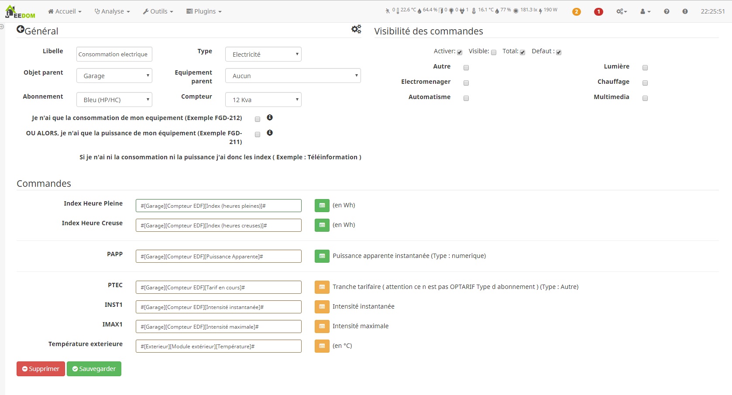The image size is (732, 395).
Task: Open Abonnement dropdown showing Bleu (HP/HC)
Action: click(114, 100)
